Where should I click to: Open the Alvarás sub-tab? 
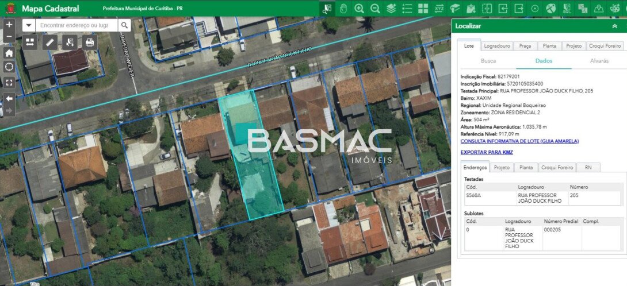pos(599,61)
